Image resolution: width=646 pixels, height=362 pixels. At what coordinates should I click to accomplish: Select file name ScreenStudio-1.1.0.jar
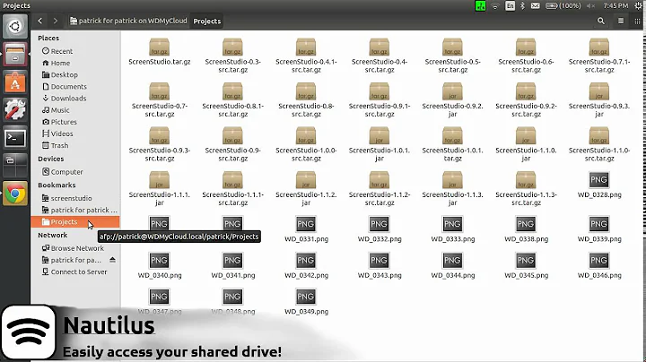(526, 154)
